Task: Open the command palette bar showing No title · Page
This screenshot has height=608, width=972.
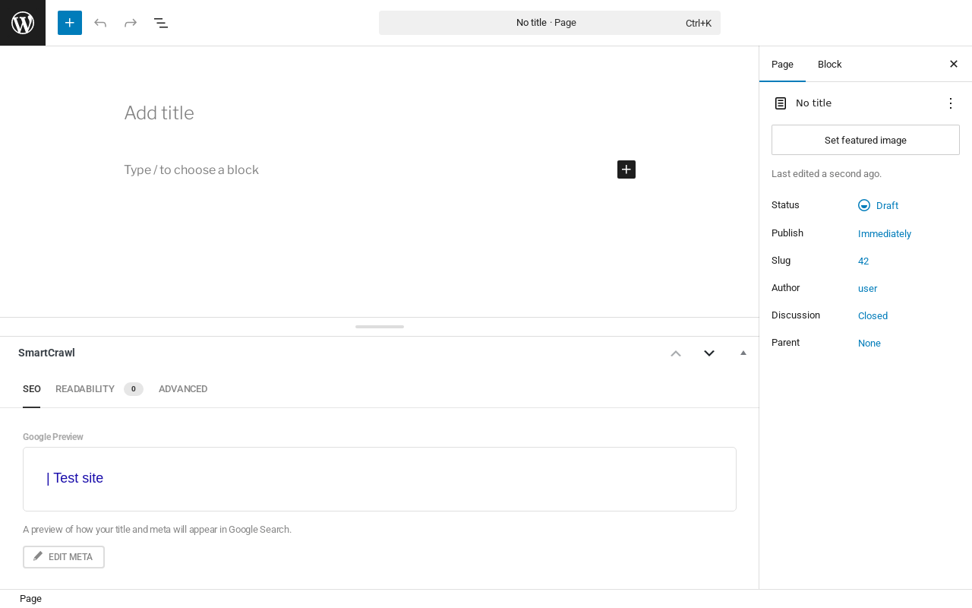Action: click(x=550, y=23)
